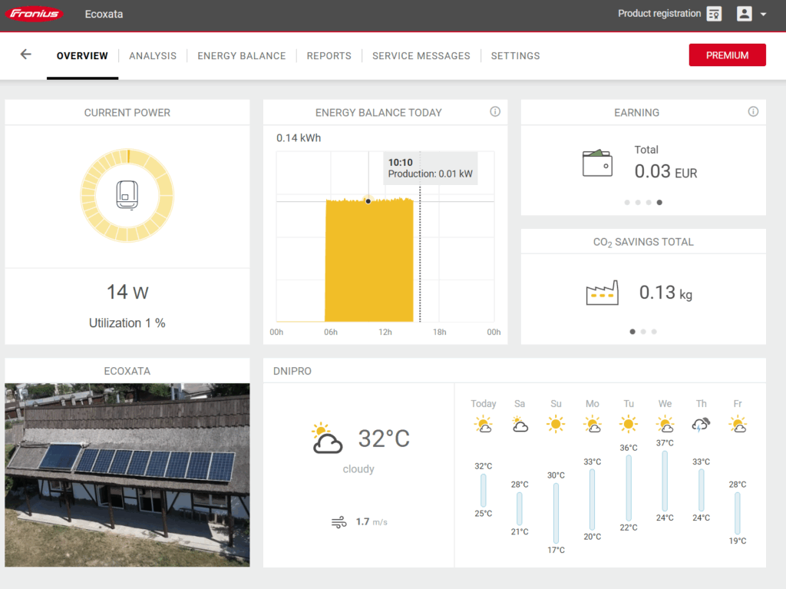Click the chart data point at 10:10
The image size is (786, 589).
(x=368, y=201)
